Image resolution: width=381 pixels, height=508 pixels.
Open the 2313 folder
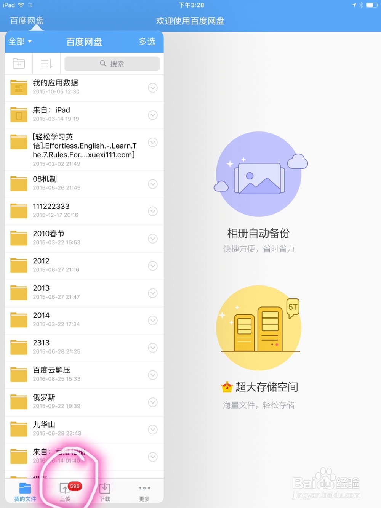pyautogui.click(x=76, y=347)
